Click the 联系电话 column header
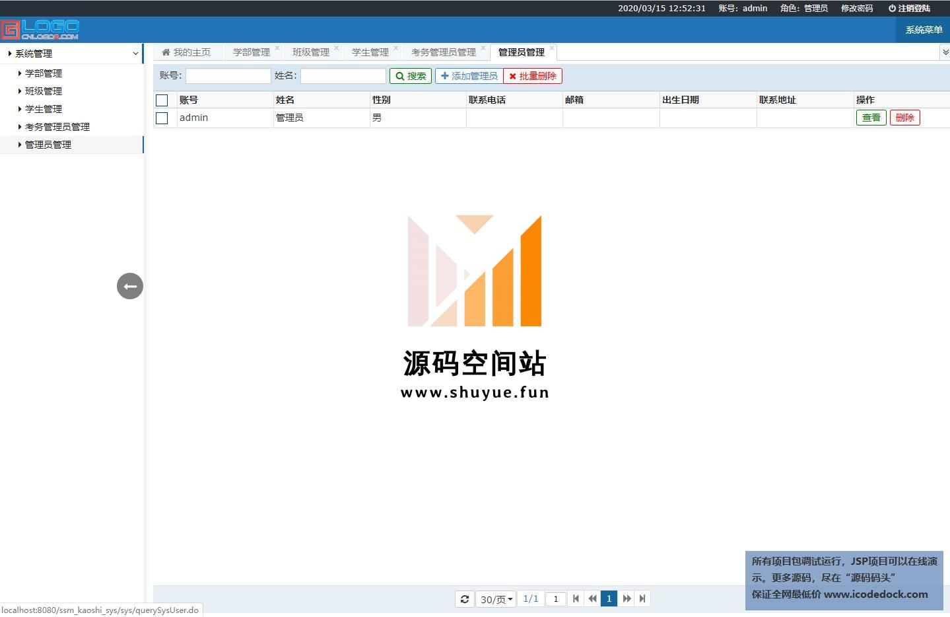The image size is (950, 617). click(x=514, y=100)
